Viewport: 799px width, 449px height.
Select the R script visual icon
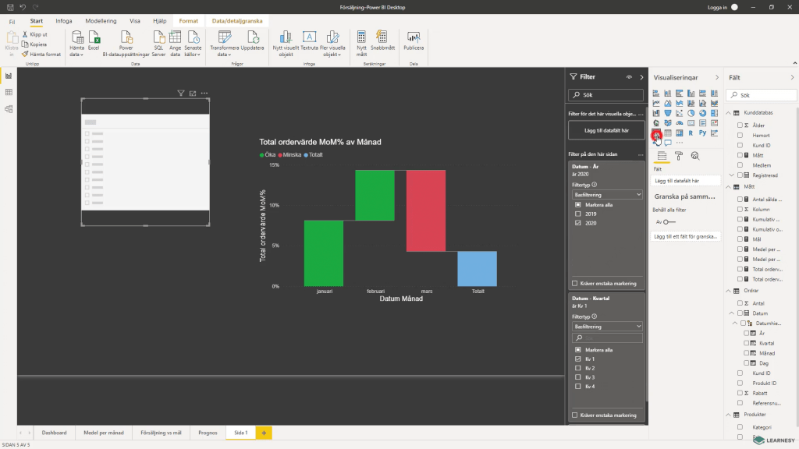691,133
